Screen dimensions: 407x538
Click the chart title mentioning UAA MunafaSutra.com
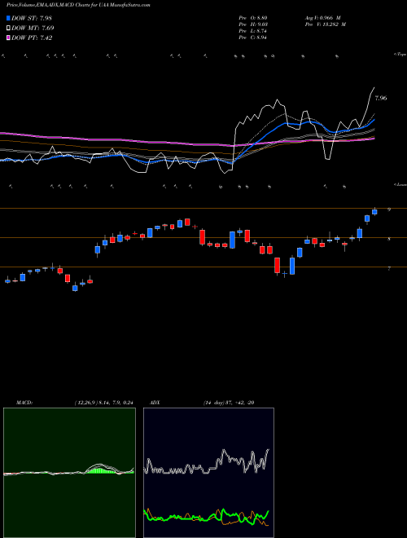pyautogui.click(x=78, y=5)
